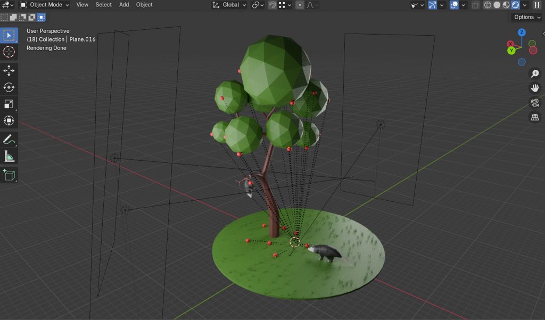This screenshot has height=320, width=545.
Task: Choose the Intersect selection mode
Action: 41,17
